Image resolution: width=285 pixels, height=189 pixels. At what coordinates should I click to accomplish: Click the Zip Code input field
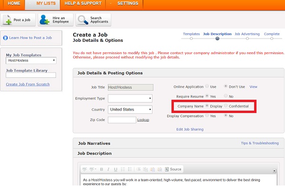(122, 120)
